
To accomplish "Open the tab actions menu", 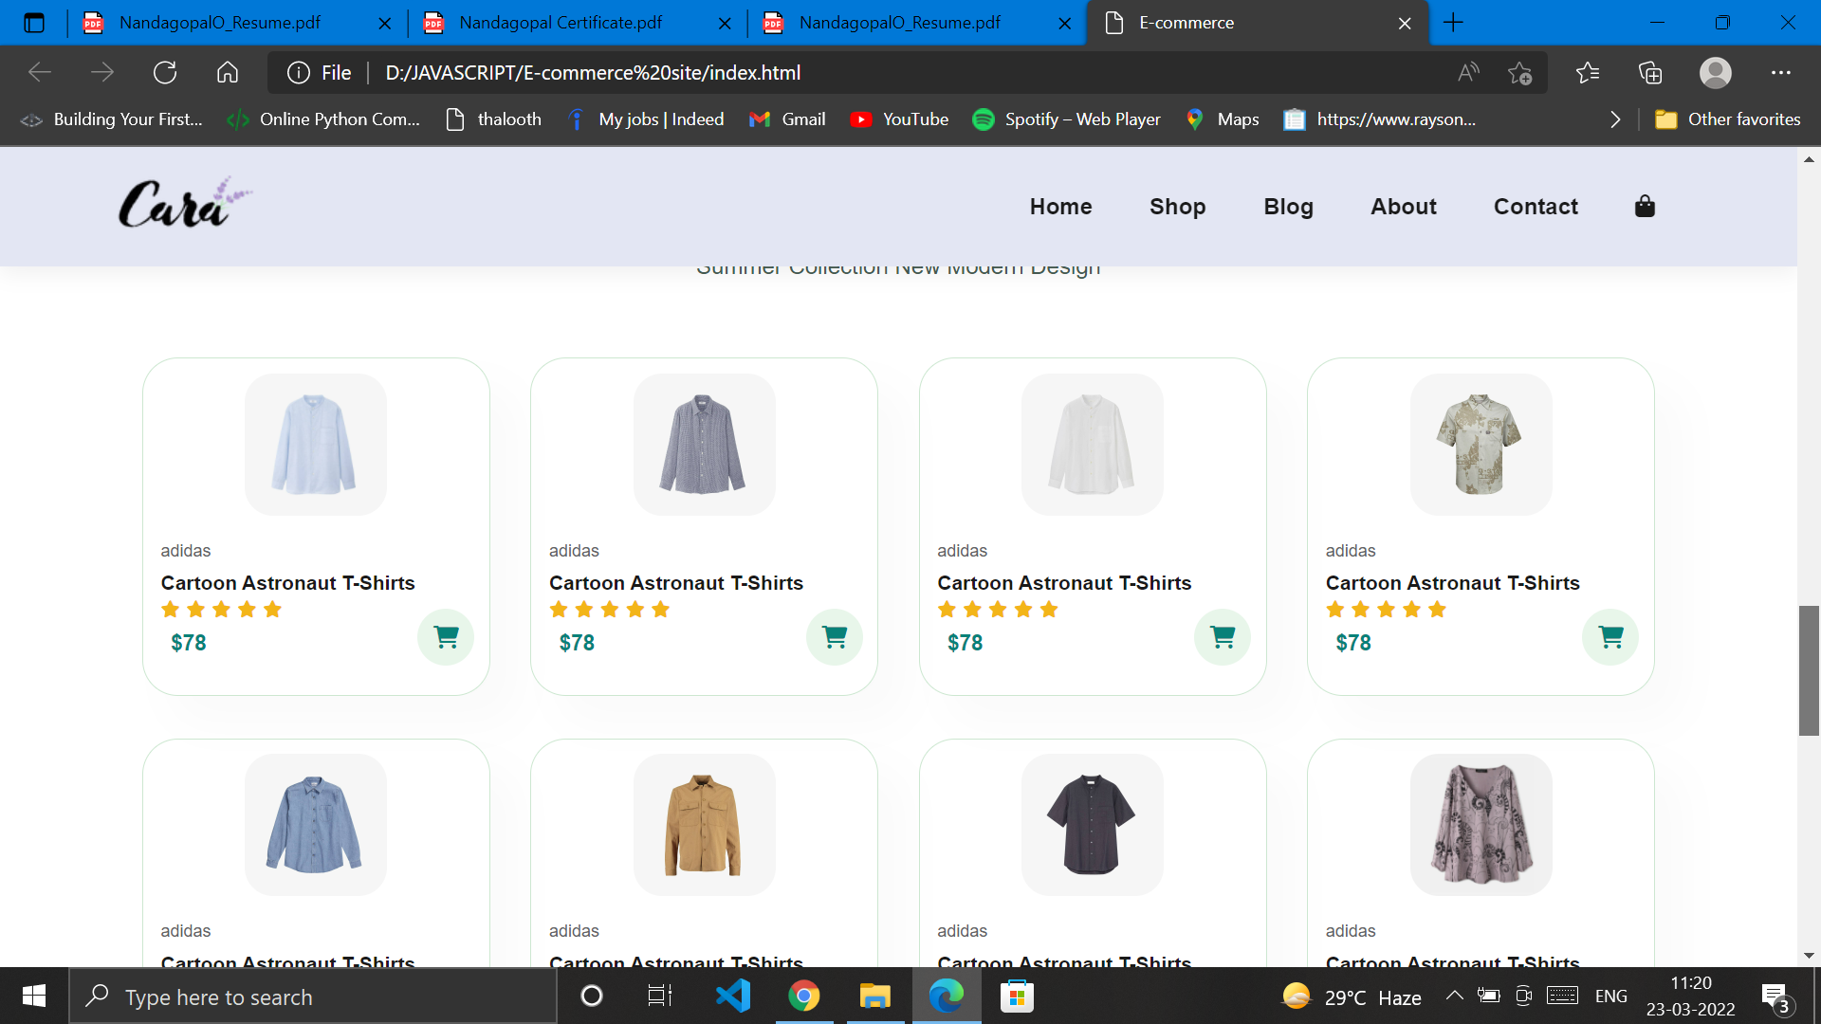I will [34, 23].
